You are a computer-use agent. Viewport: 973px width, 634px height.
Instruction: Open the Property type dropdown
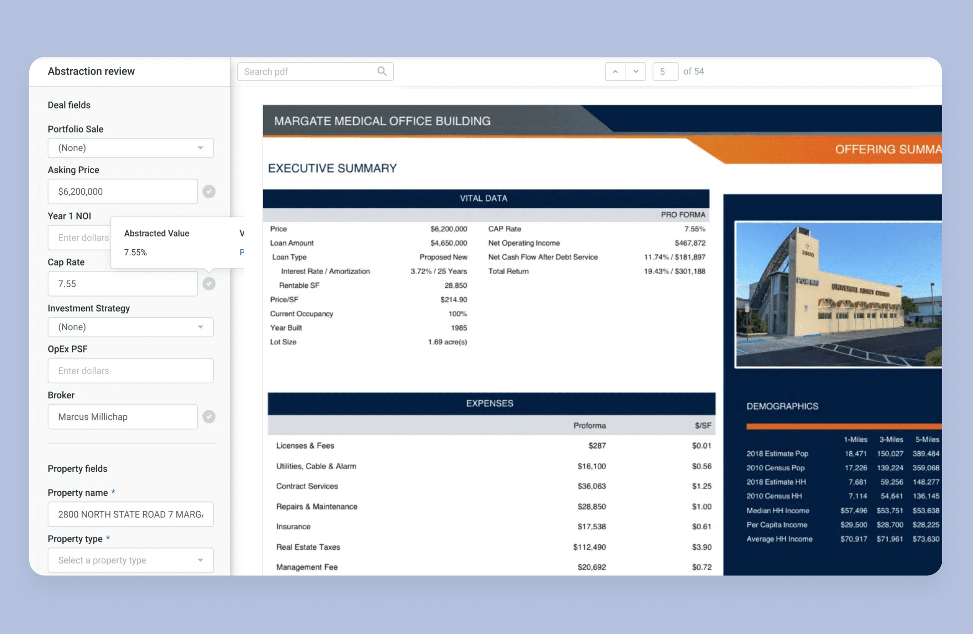tap(130, 560)
